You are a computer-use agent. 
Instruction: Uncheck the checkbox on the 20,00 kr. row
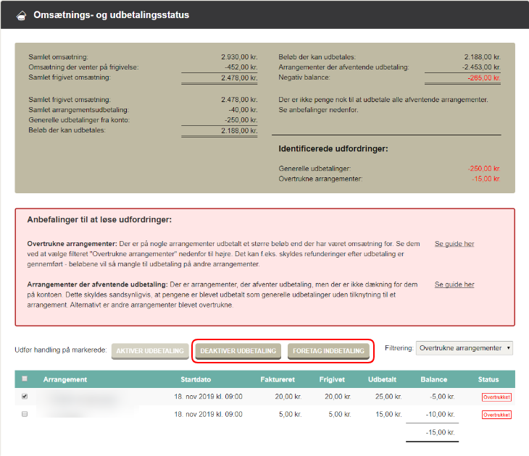click(x=25, y=397)
